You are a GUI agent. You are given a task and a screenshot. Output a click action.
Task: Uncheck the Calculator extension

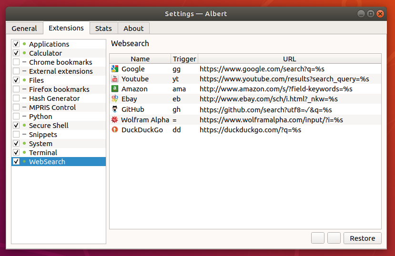16,53
